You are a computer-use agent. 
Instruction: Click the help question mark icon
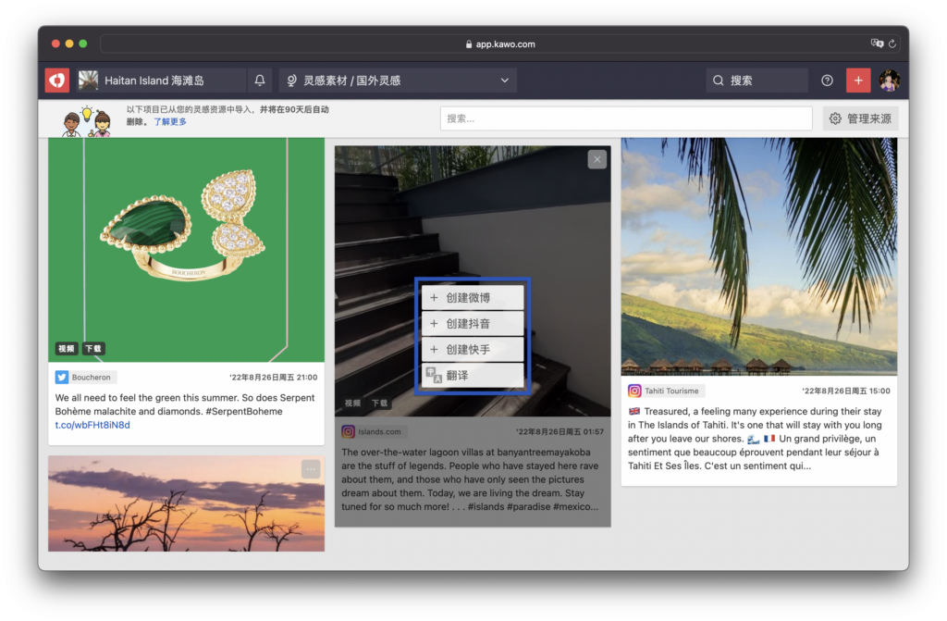coord(827,81)
